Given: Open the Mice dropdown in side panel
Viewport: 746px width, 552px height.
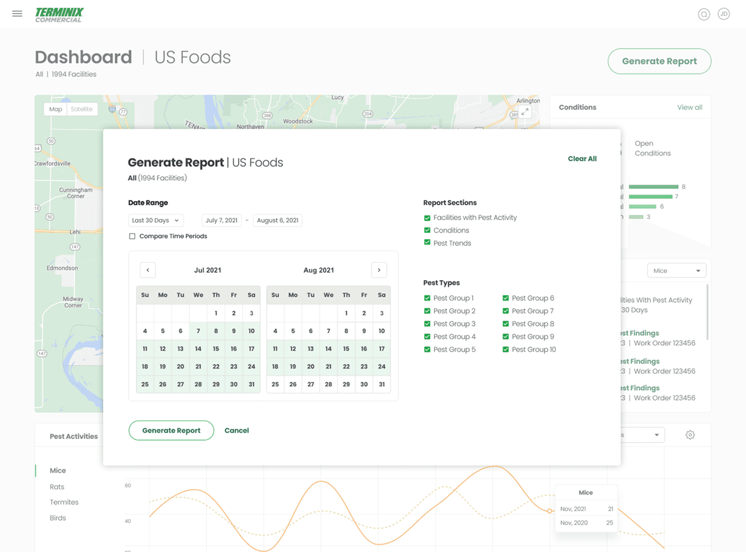Looking at the screenshot, I should [x=677, y=270].
